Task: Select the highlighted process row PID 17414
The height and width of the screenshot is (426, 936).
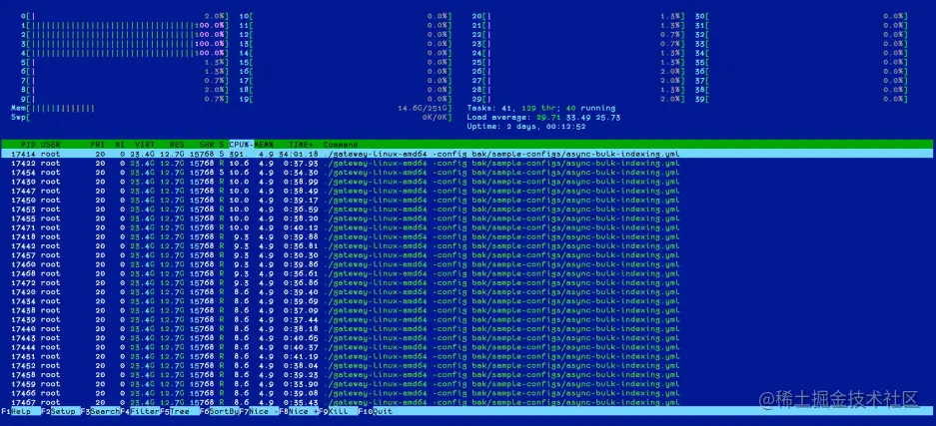Action: 468,154
